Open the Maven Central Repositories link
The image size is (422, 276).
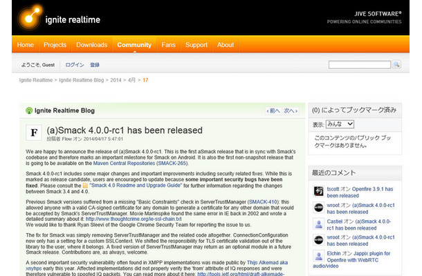pyautogui.click(x=124, y=164)
